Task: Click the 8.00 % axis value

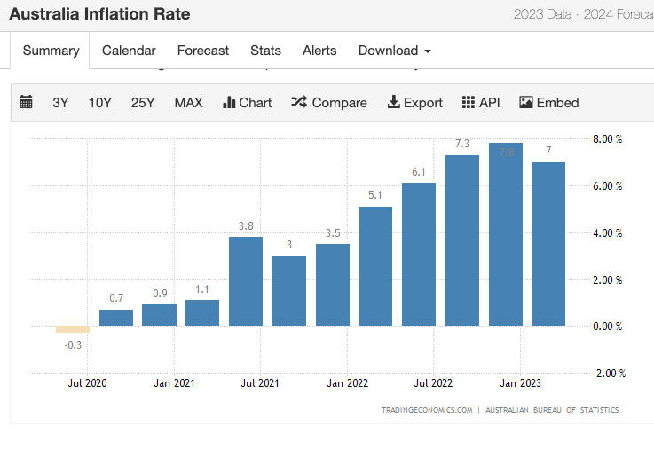Action: [x=607, y=139]
